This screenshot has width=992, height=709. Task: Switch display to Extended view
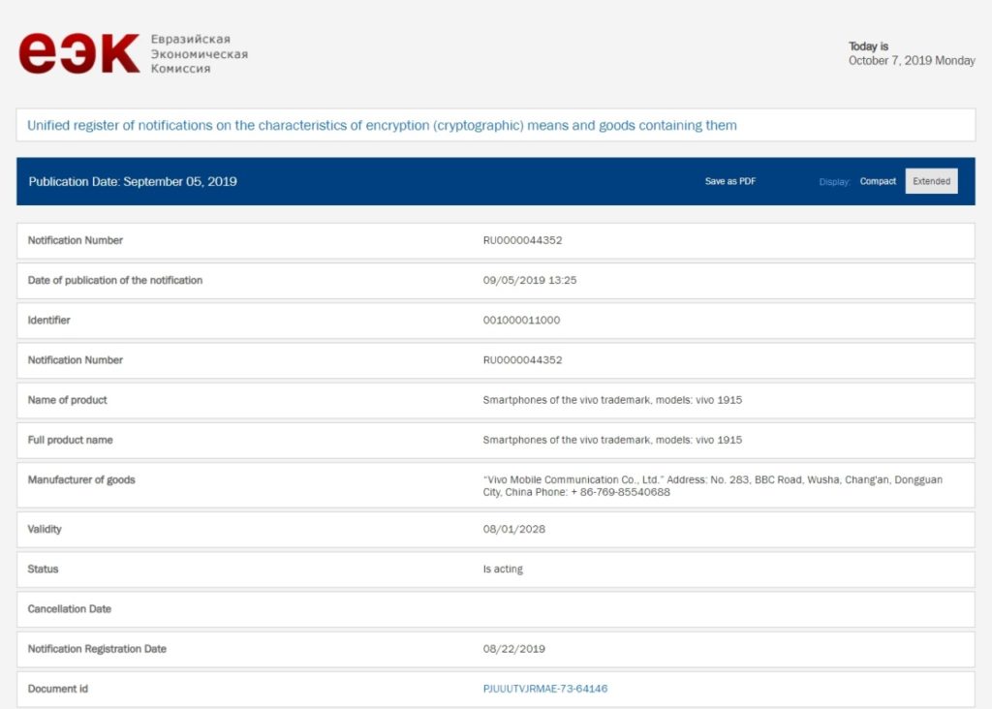(931, 181)
